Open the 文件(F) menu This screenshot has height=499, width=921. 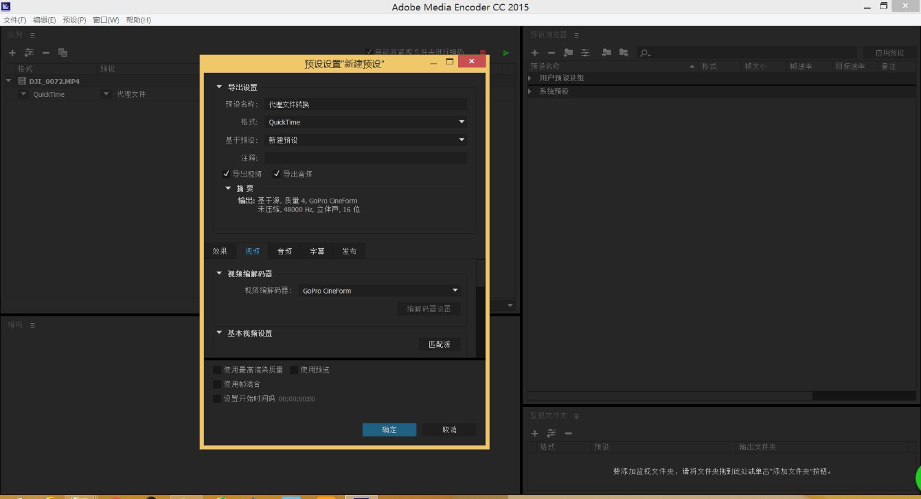click(x=15, y=20)
